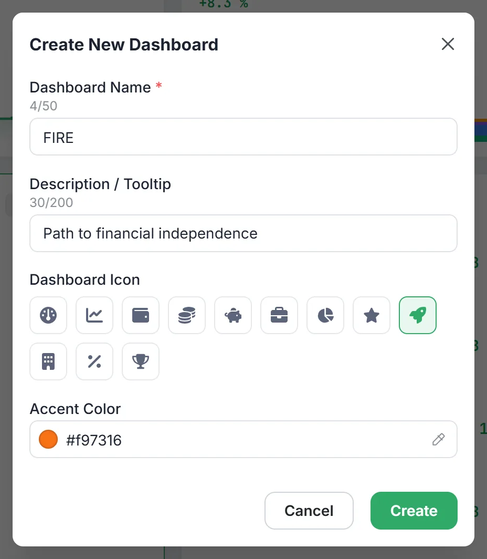
Task: Select the pie chart icon
Action: (x=325, y=315)
